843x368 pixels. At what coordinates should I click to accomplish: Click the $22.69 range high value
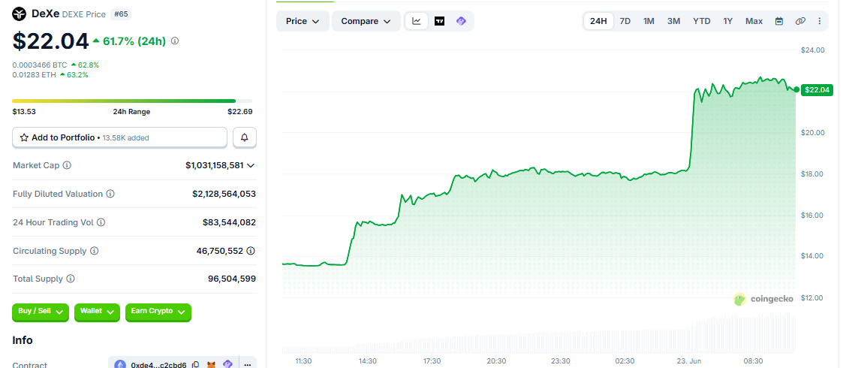coord(239,112)
